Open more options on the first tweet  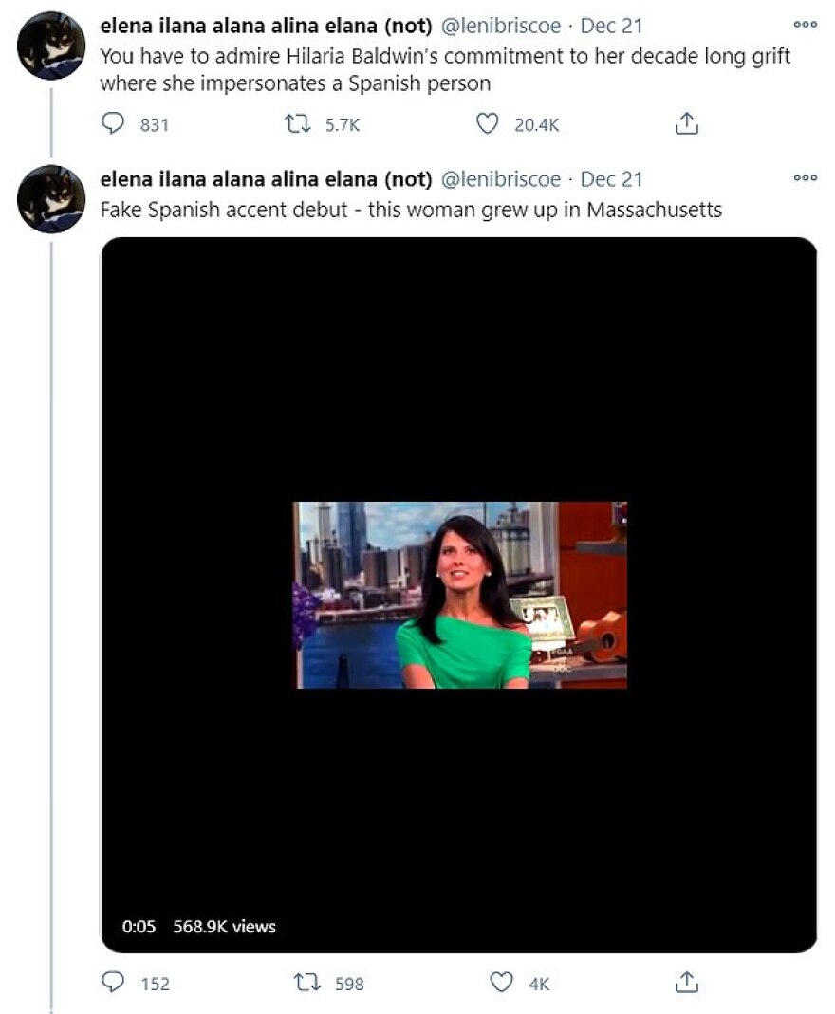coord(805,24)
